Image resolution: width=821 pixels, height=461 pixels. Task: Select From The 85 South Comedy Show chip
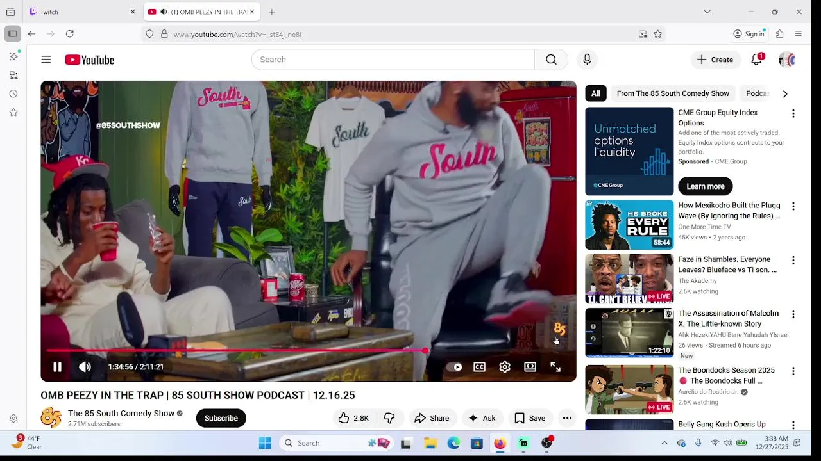(x=673, y=93)
